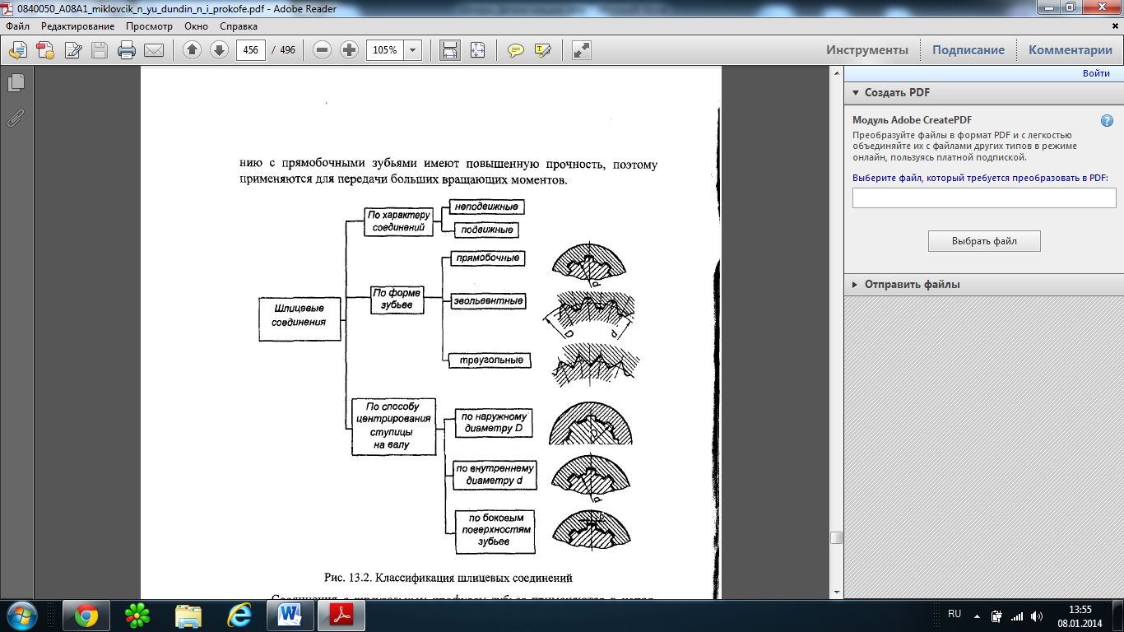
Task: Click the Print icon in toolbar
Action: pyautogui.click(x=126, y=50)
